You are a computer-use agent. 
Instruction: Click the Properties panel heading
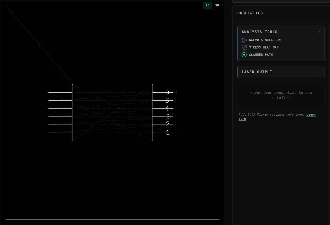(x=250, y=13)
